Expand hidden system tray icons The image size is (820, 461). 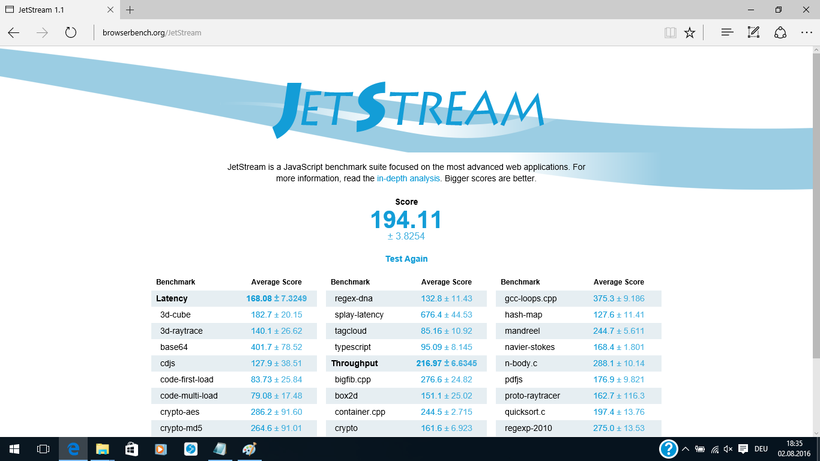685,449
